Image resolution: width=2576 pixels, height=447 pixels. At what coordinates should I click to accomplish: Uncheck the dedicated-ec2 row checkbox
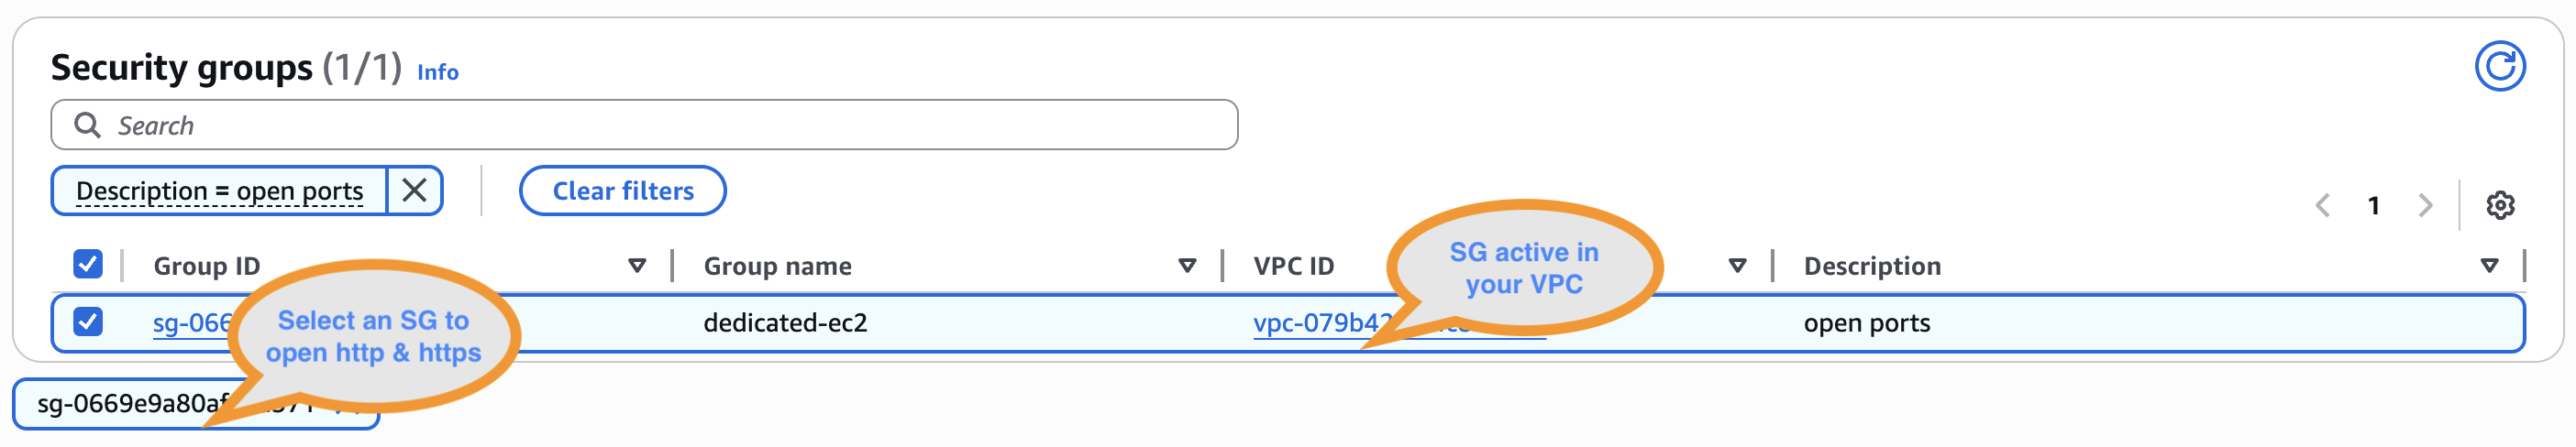(x=88, y=322)
